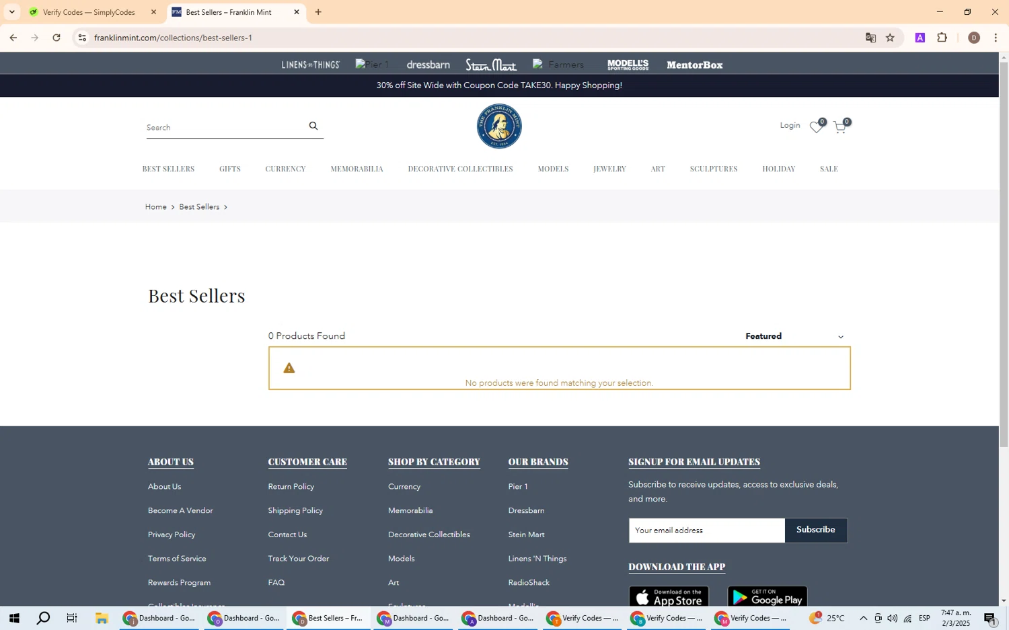The image size is (1009, 630).
Task: Click the Login link
Action: 790,125
